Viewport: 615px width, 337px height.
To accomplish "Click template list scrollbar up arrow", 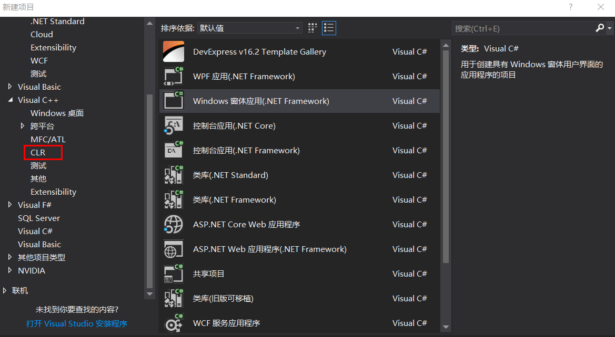I will pos(446,45).
